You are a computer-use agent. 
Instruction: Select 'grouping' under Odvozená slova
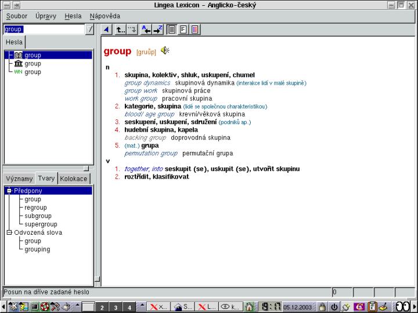(x=37, y=249)
